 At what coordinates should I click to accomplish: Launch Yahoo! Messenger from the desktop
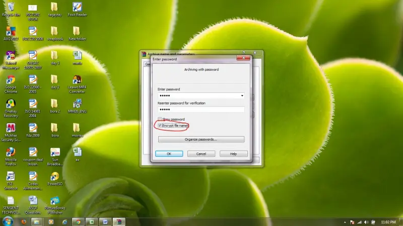(11, 60)
